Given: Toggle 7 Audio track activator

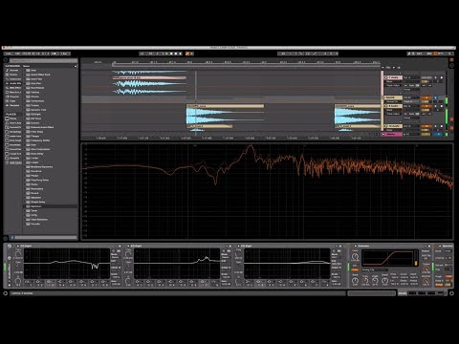Looking at the screenshot, I should point(426,77).
